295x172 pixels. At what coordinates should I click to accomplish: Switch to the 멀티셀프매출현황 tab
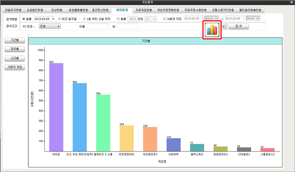[250, 10]
